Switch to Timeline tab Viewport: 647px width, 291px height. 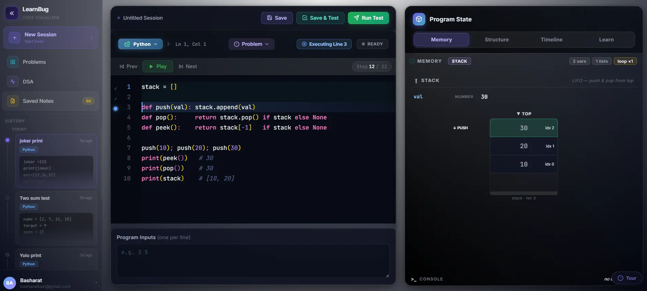[x=552, y=40]
